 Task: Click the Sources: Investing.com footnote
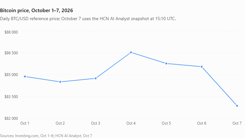click(x=46, y=136)
